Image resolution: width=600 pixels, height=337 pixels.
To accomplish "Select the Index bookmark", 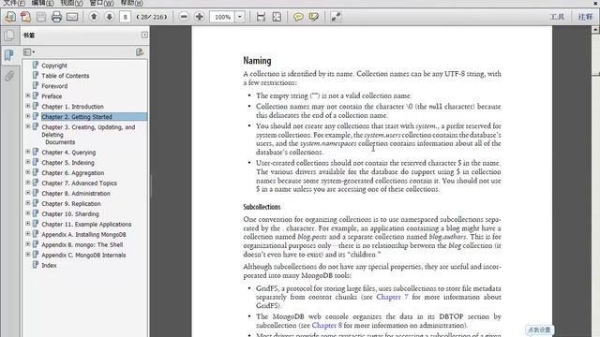I will 49,265.
